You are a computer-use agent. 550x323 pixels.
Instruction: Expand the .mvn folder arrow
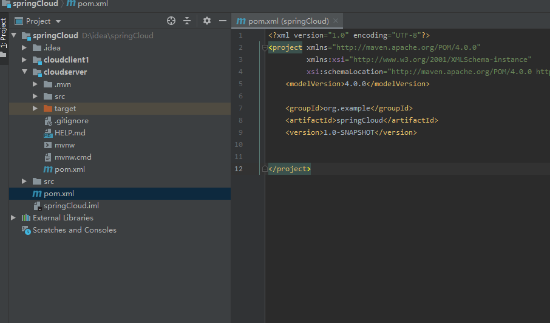pos(35,84)
